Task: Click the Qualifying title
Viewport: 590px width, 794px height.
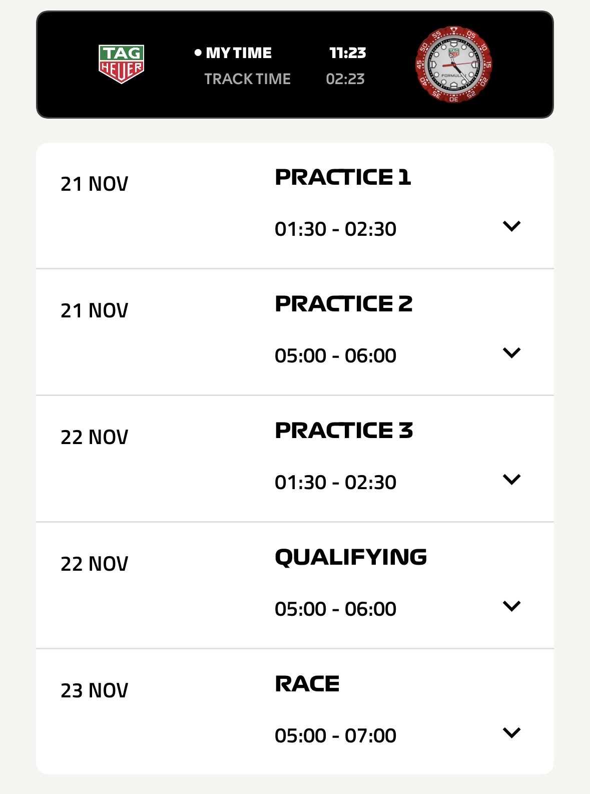Action: (350, 557)
